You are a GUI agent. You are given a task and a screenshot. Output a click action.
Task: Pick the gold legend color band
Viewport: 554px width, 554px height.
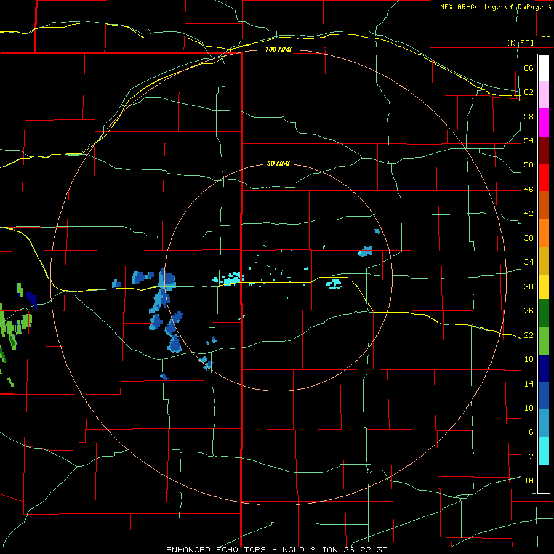pos(544,261)
